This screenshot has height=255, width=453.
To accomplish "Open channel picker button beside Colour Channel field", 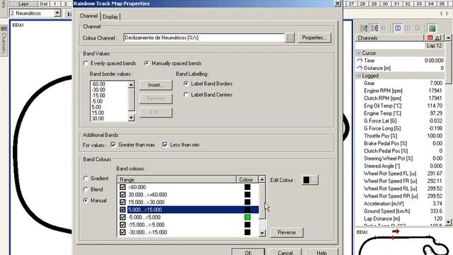I will pyautogui.click(x=289, y=38).
